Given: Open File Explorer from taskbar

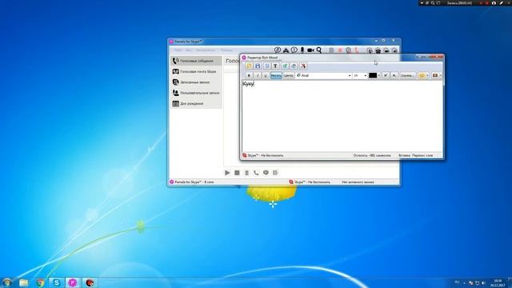Looking at the screenshot, I should (23, 282).
